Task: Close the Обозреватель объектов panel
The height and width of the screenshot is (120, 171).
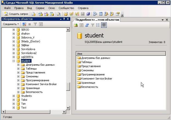Action: coord(68,19)
